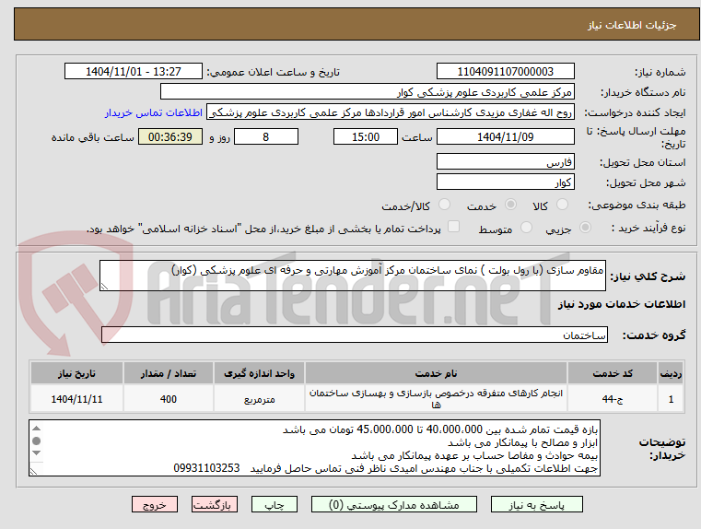Image resolution: width=701 pixels, height=529 pixels.
Task: Click the countdown timer 00:36:39
Action: point(170,136)
